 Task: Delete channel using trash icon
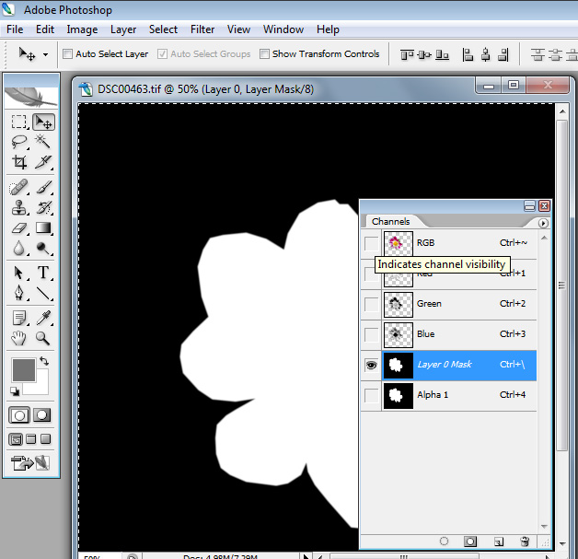click(x=525, y=542)
